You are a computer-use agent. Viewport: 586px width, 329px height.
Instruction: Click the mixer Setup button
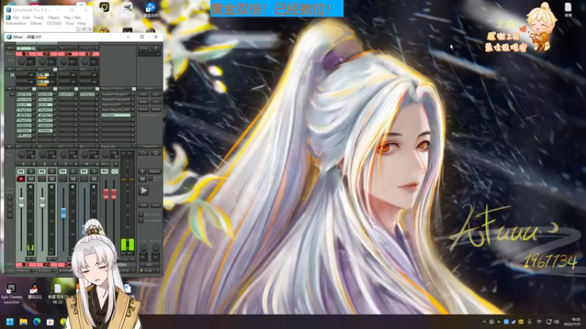[x=144, y=48]
